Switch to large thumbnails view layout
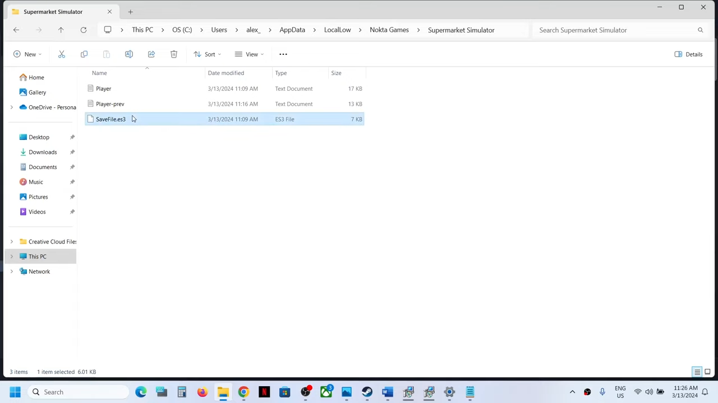This screenshot has height=403, width=718. coord(707,372)
